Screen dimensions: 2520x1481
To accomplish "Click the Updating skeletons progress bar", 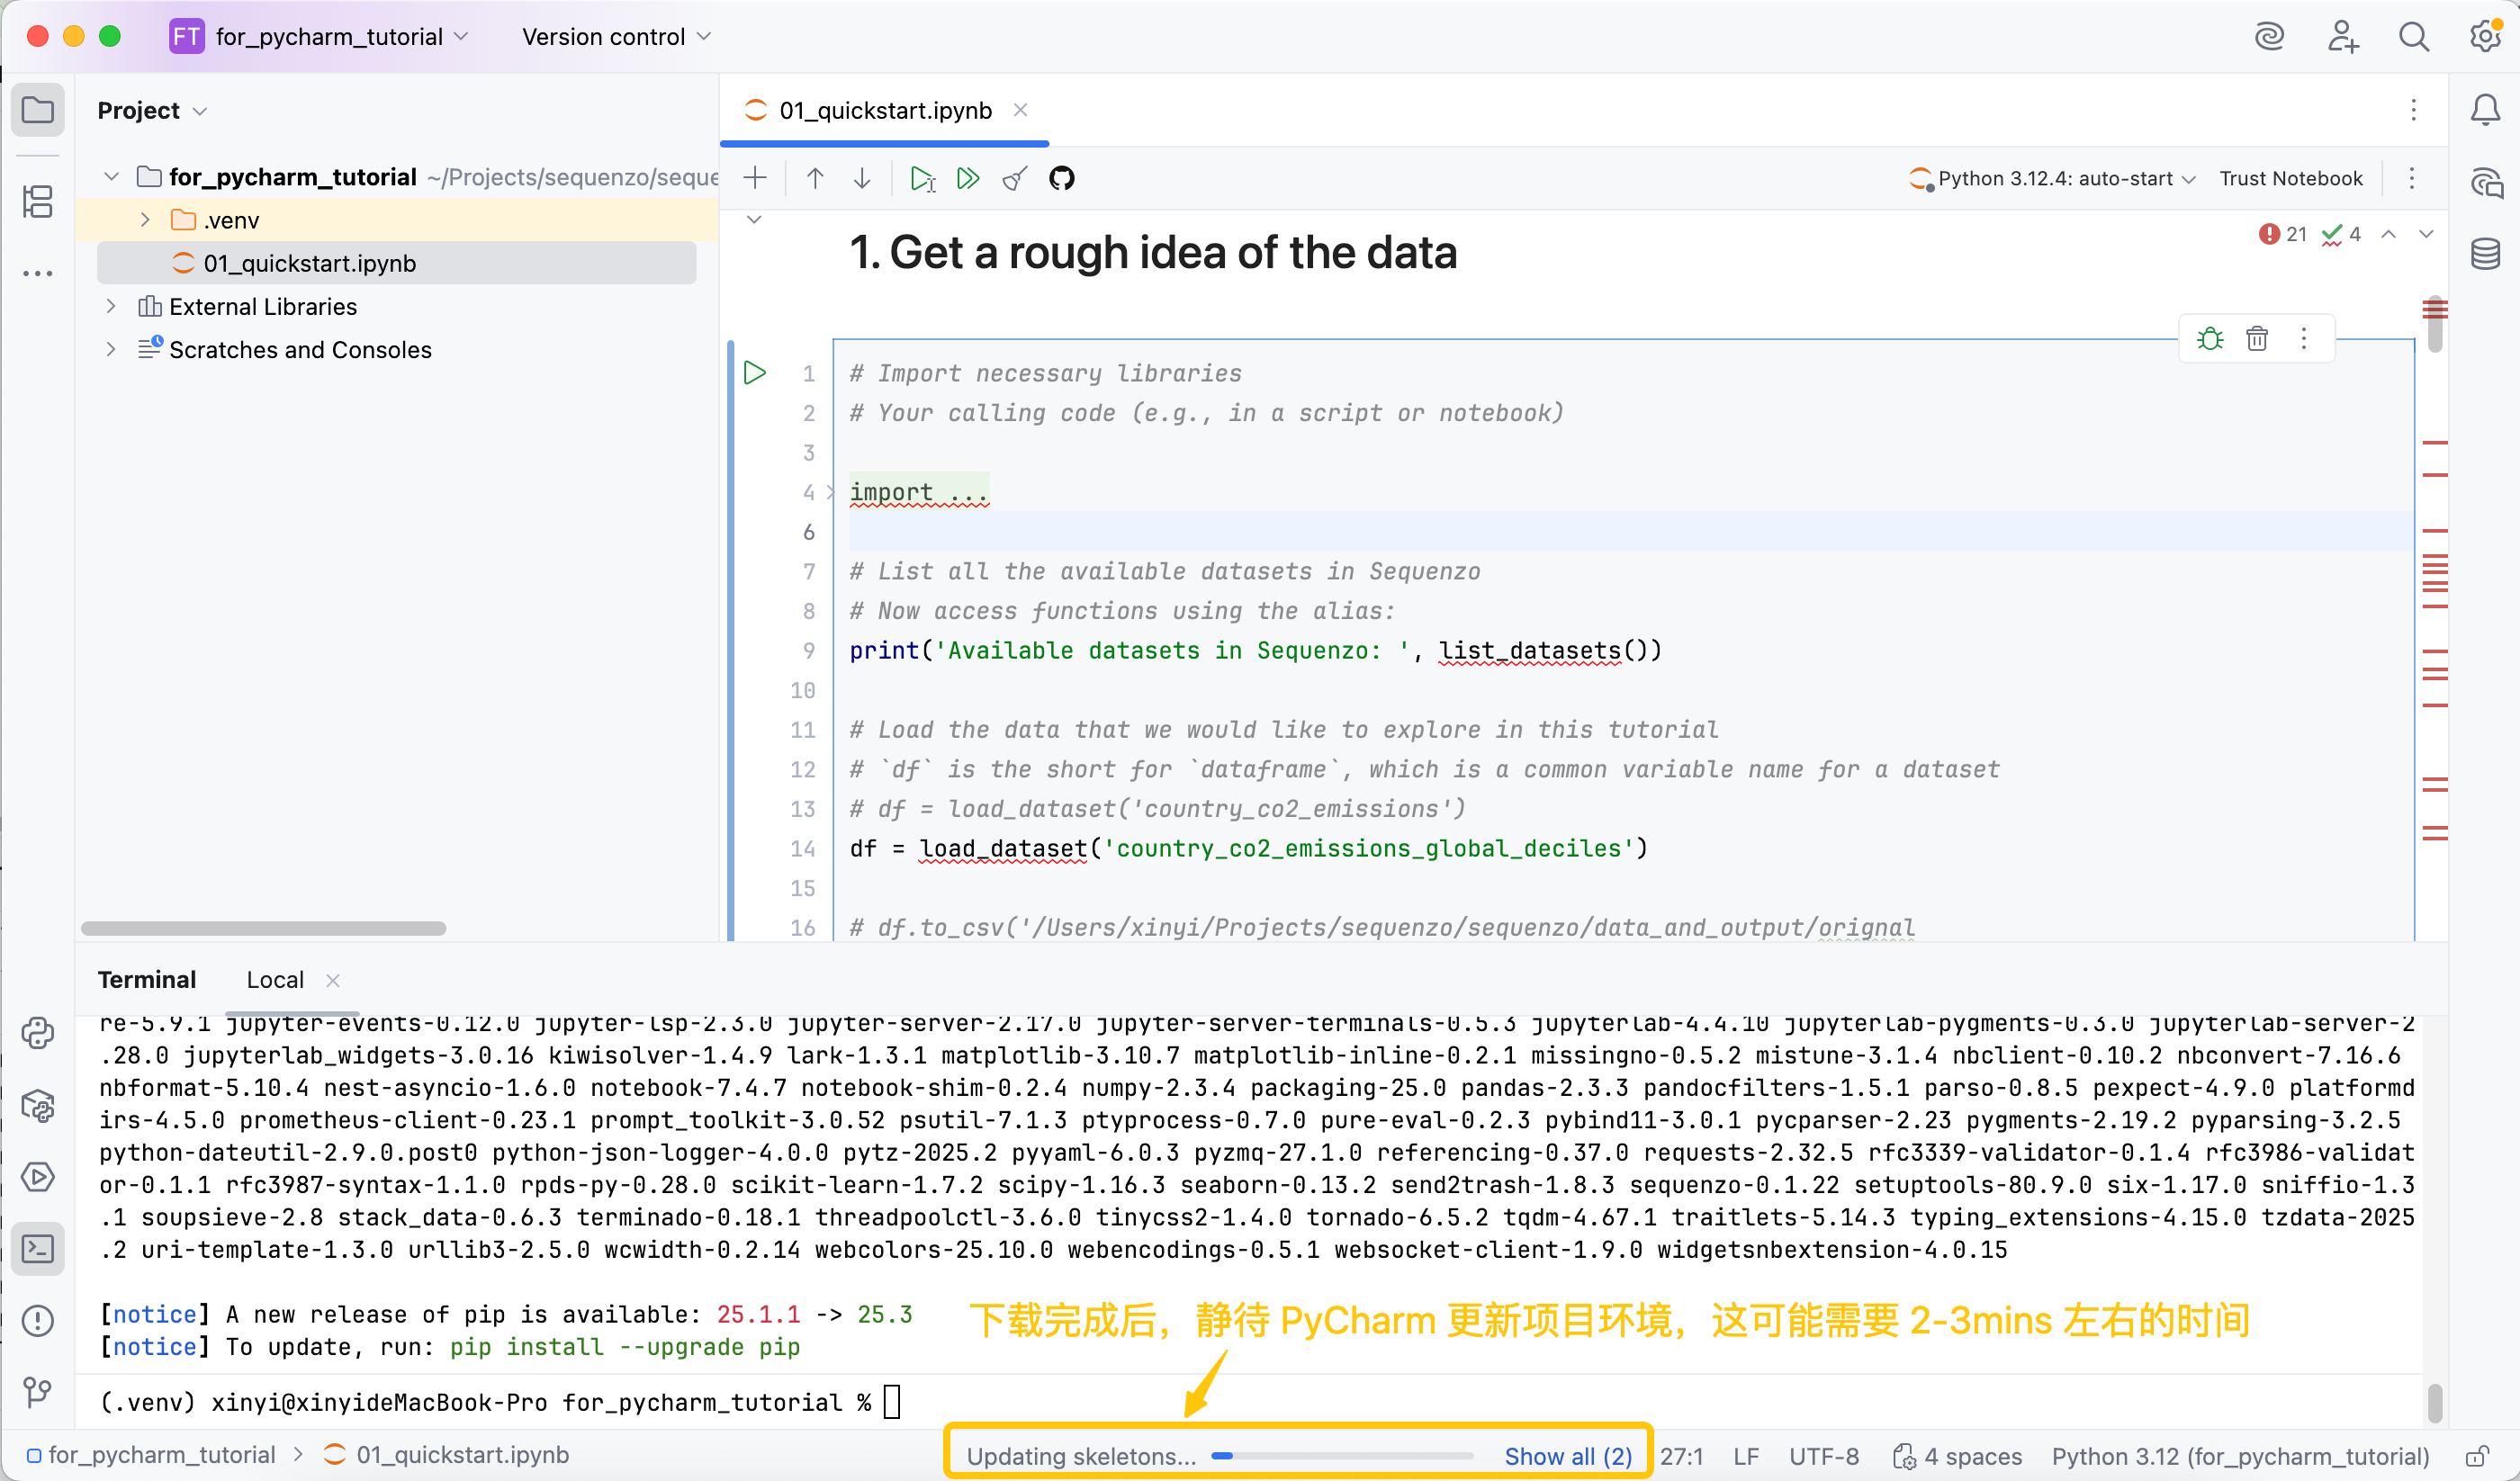I will click(x=1341, y=1456).
